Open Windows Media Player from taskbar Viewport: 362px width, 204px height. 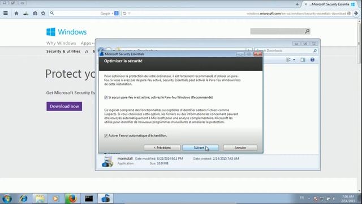click(x=55, y=198)
